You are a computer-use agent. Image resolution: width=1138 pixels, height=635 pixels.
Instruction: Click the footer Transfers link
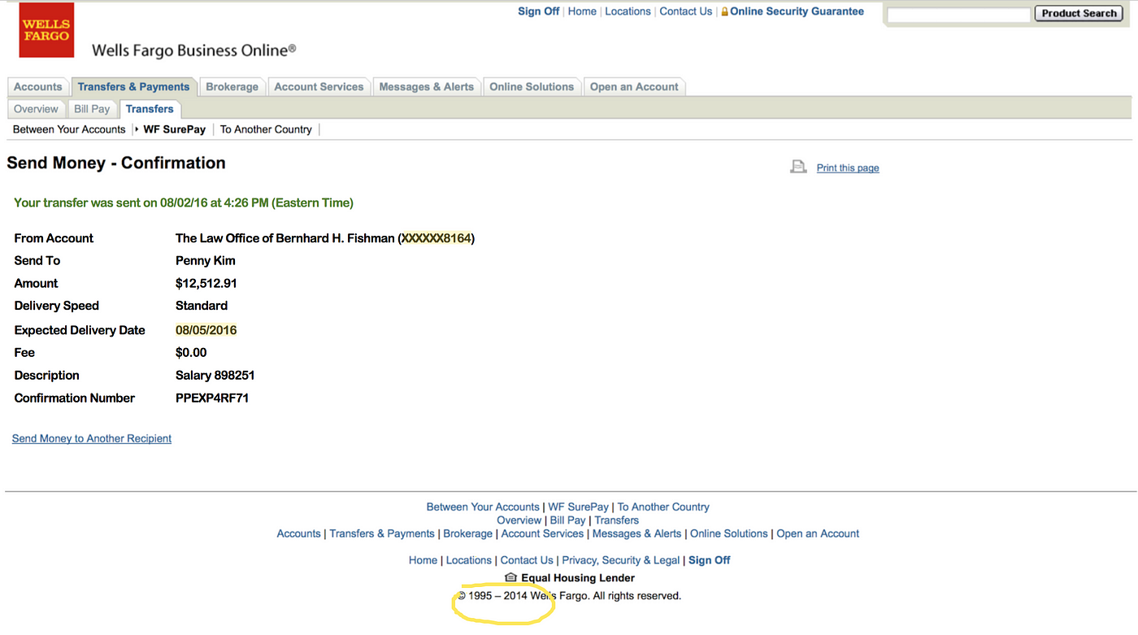point(616,520)
